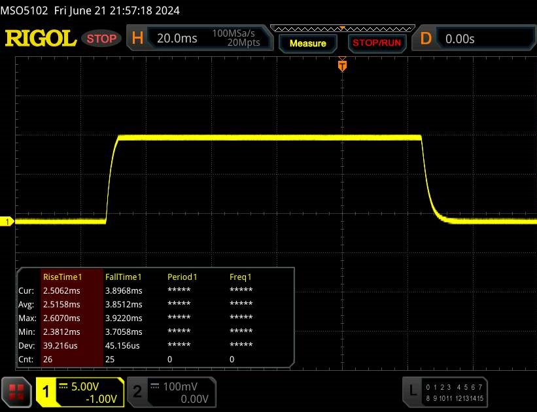Click the FallTime1 count value 25

tap(110, 359)
